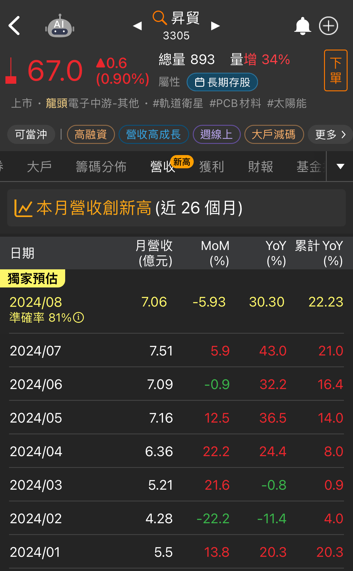
Task: Tap the back arrow icon
Action: tap(14, 26)
